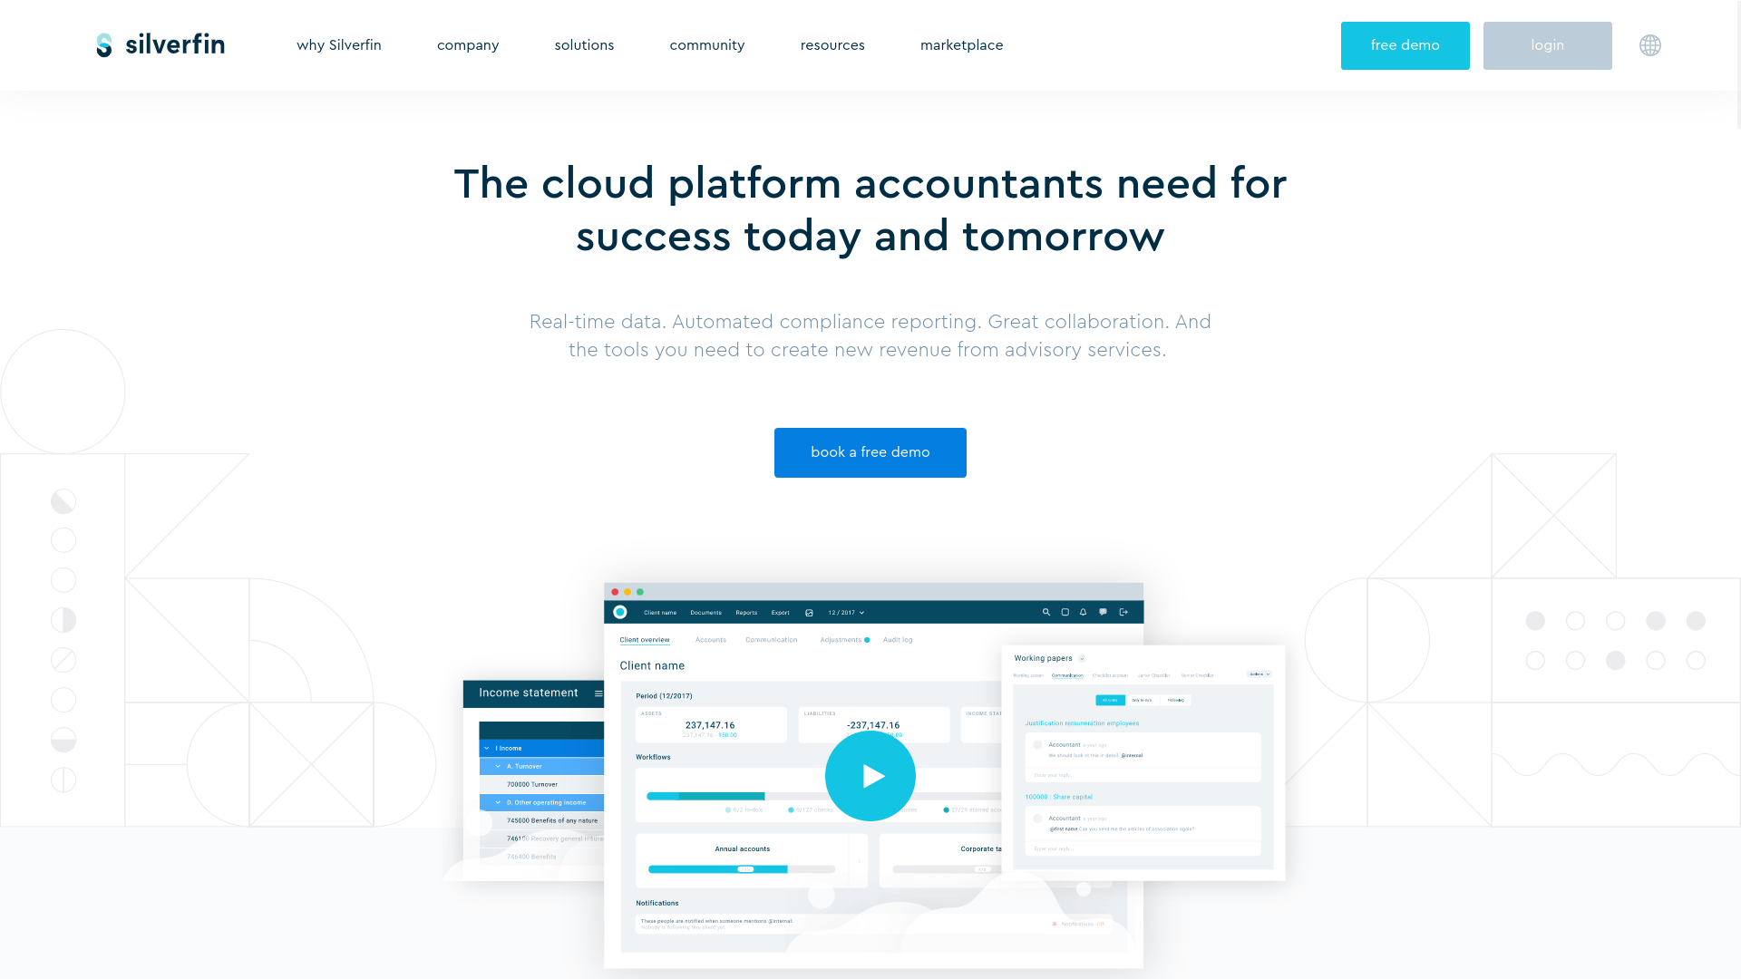Switch to the Accounts tab

(x=712, y=639)
